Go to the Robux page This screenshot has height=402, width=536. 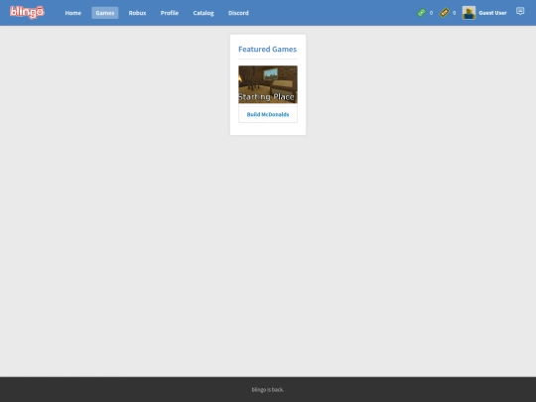[x=137, y=13]
